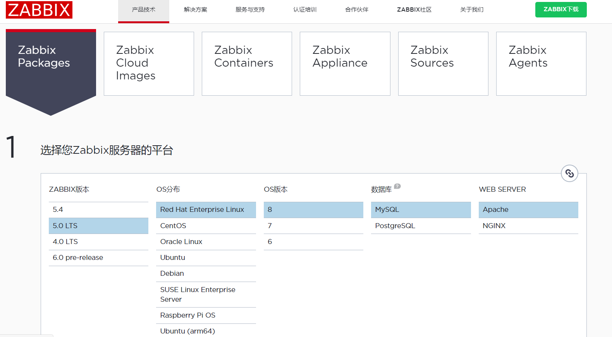
Task: Choose Ubuntu distribution
Action: (206, 258)
